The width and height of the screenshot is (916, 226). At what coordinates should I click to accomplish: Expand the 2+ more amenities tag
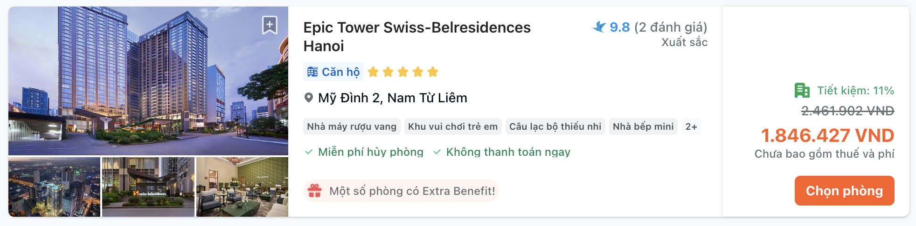691,126
